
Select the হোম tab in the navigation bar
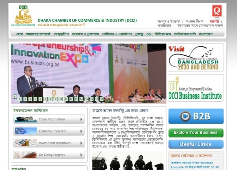tap(20, 34)
